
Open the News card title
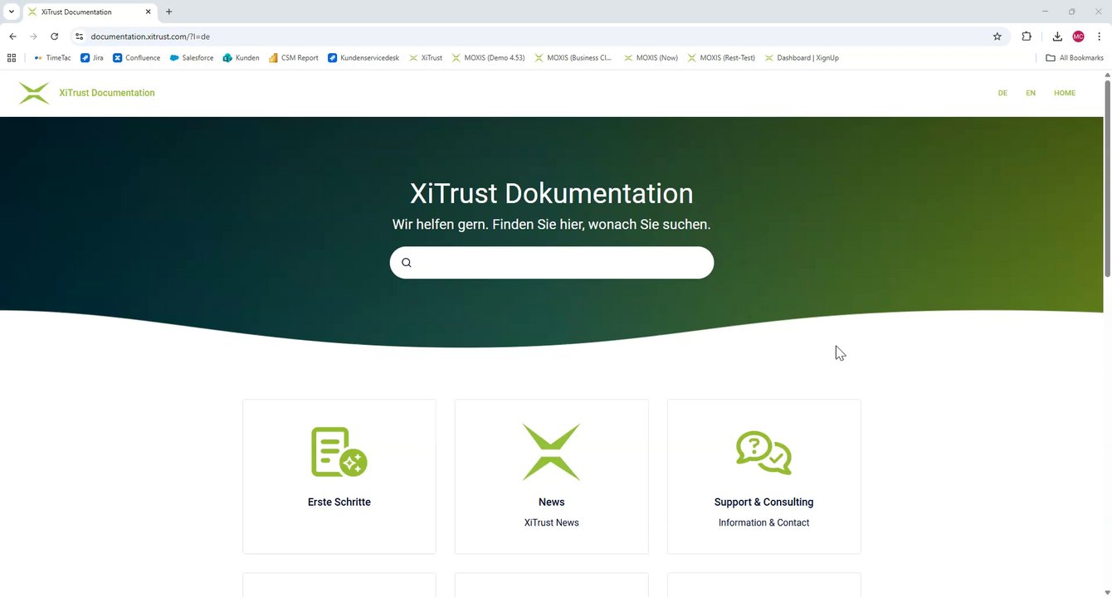pos(551,502)
